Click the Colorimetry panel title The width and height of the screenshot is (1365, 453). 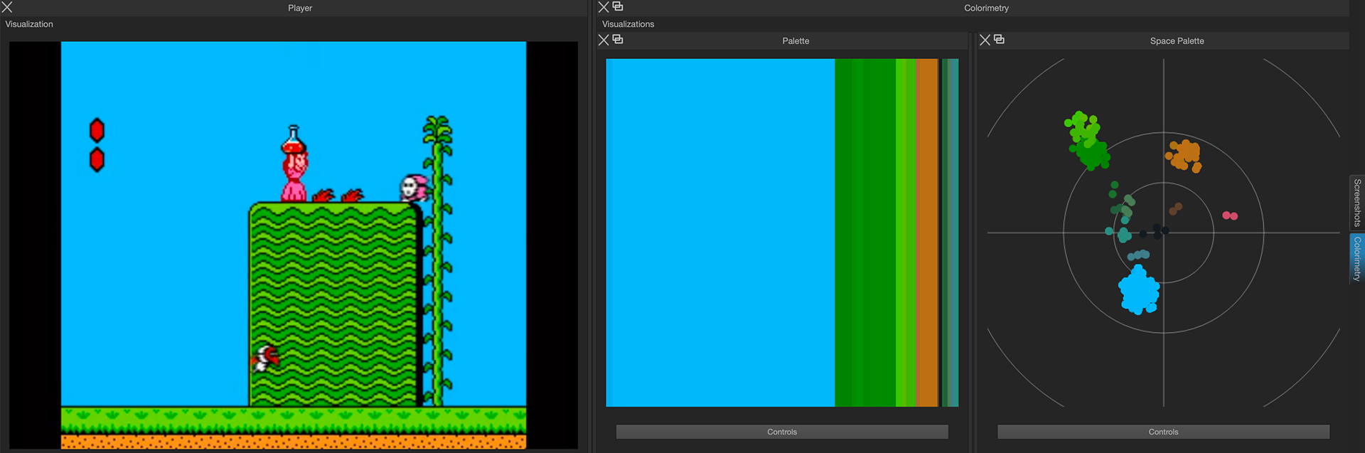point(986,8)
